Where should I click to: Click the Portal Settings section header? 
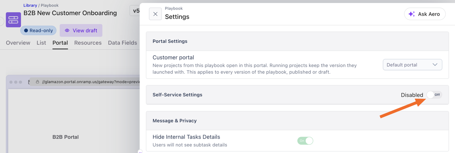point(297,41)
